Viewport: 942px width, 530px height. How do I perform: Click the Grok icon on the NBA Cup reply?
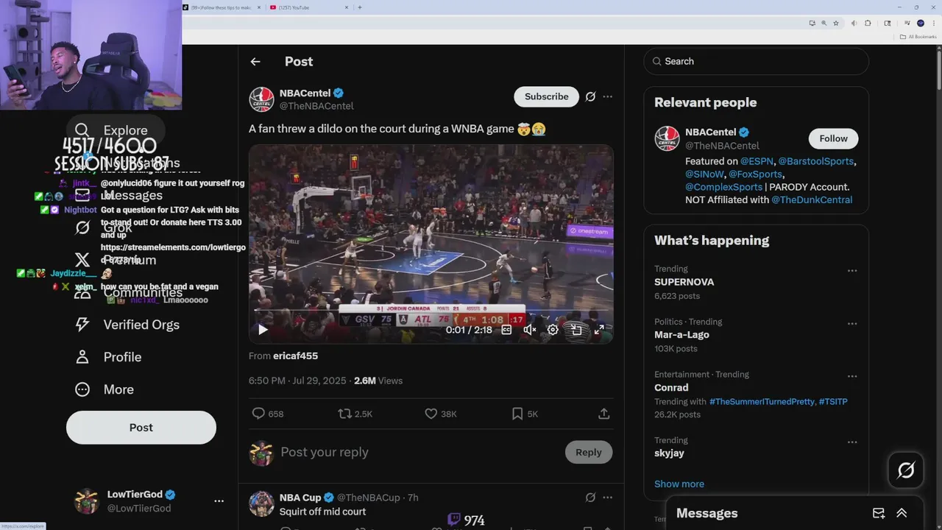coord(590,498)
